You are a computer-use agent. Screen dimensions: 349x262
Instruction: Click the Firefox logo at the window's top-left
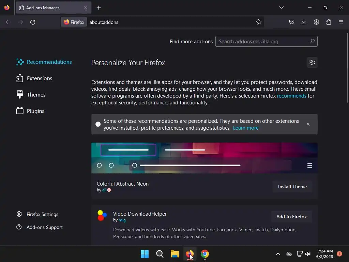[x=7, y=8]
